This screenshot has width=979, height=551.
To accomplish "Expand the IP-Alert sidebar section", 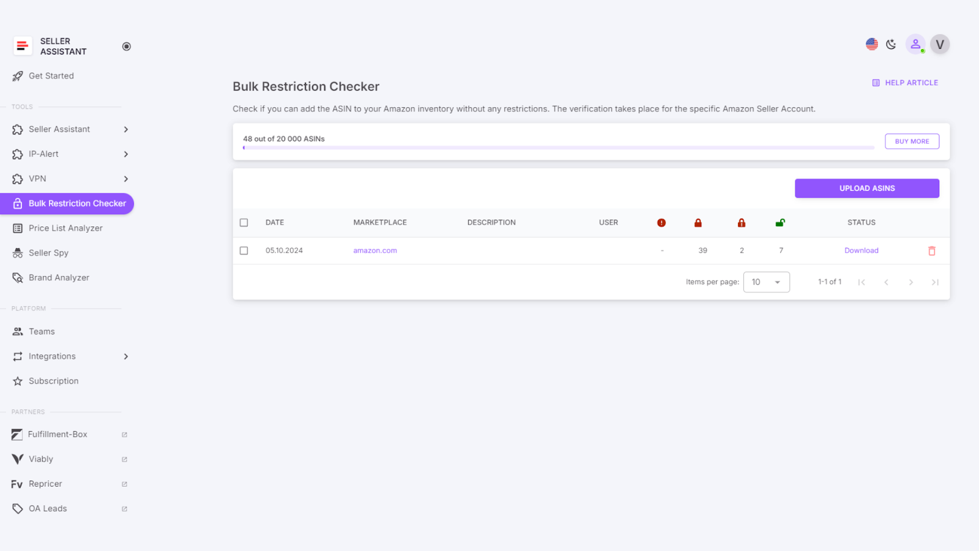I will pos(126,154).
